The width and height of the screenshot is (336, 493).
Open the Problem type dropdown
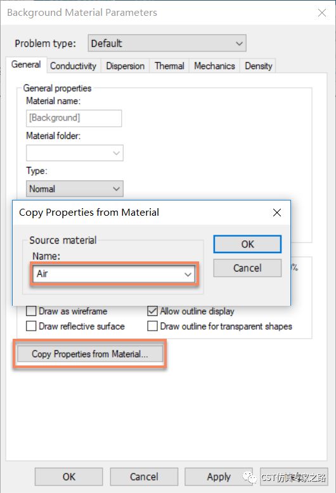[x=167, y=43]
